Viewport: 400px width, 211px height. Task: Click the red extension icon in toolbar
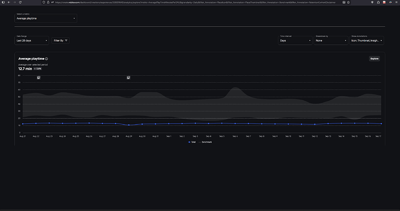[x=384, y=2]
